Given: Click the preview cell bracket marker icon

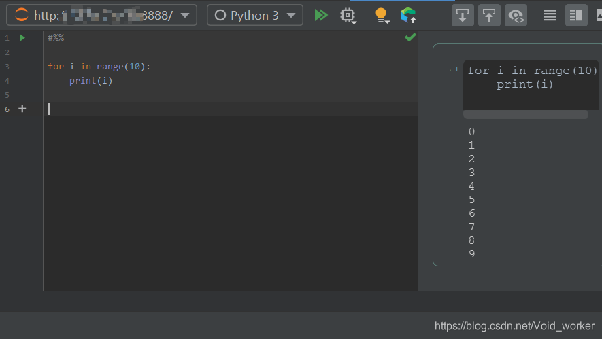Looking at the screenshot, I should (x=454, y=69).
